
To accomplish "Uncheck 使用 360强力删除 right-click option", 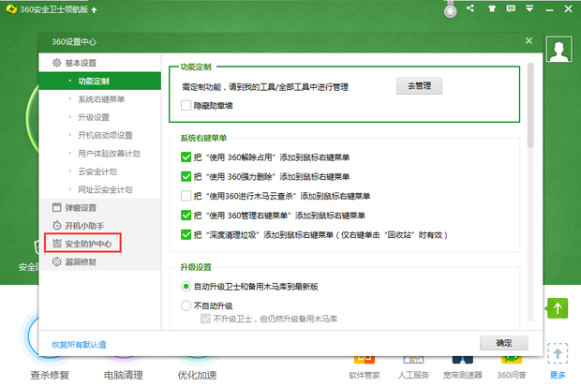I will coord(186,176).
